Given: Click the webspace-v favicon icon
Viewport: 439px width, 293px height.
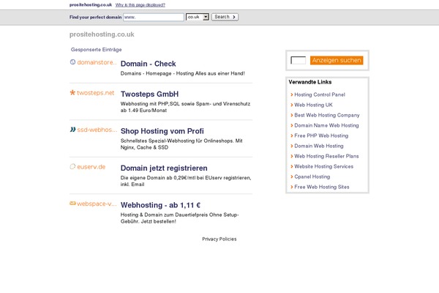Looking at the screenshot, I should pyautogui.click(x=72, y=204).
